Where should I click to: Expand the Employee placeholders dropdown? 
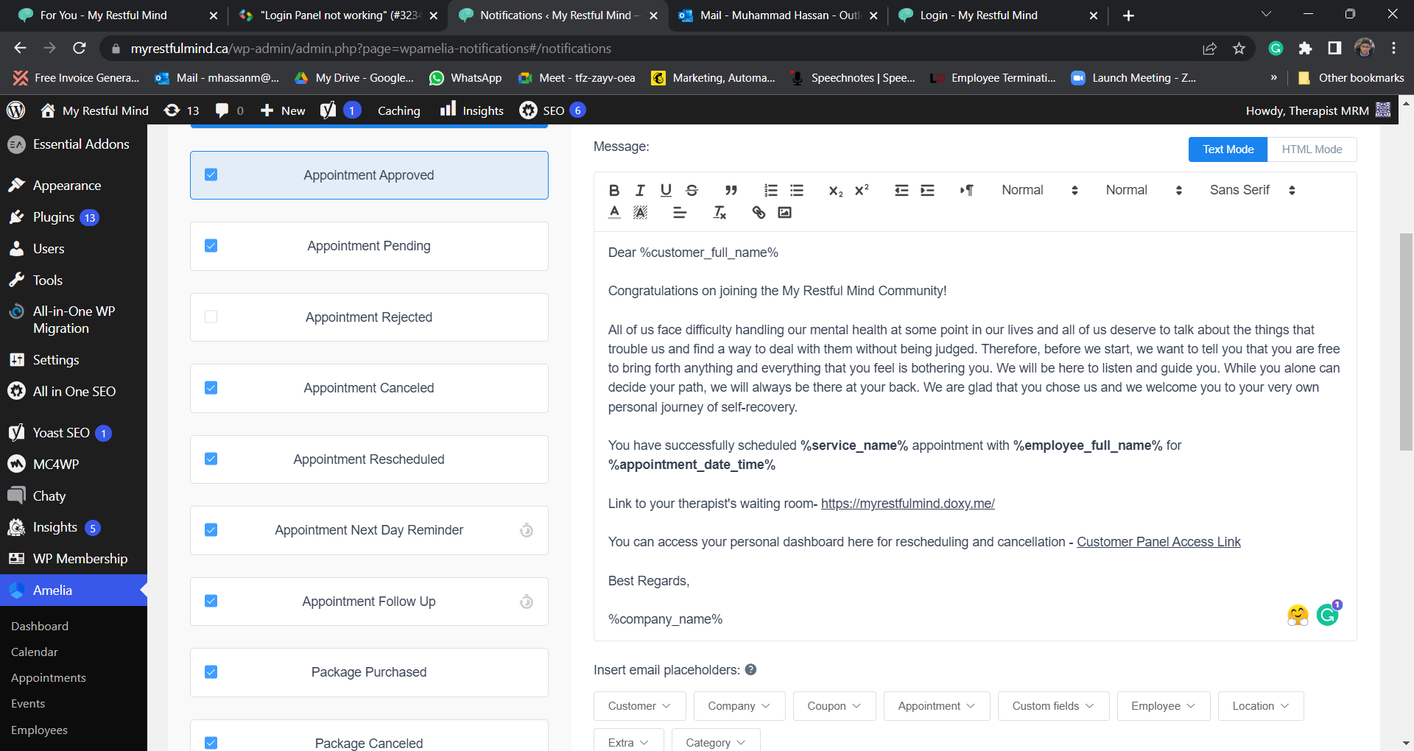[x=1163, y=706]
